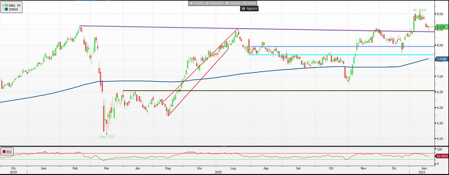Click the Hi: 9.047 high marker
This screenshot has height=175, width=449.
click(x=419, y=10)
